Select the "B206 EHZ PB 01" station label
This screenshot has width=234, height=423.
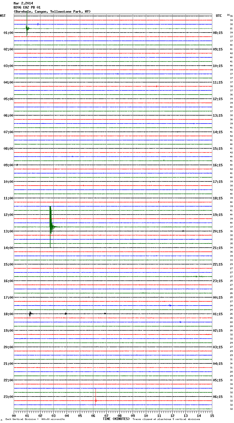tap(27, 7)
